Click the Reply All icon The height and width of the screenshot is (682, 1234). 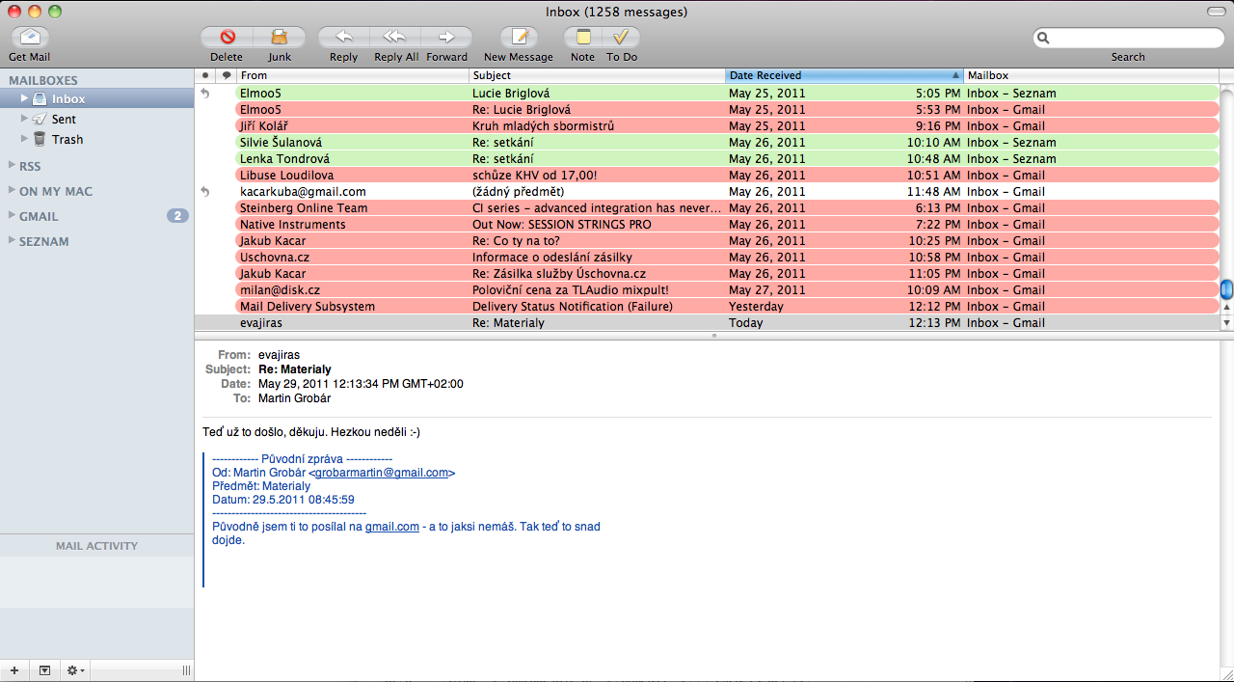pyautogui.click(x=395, y=38)
